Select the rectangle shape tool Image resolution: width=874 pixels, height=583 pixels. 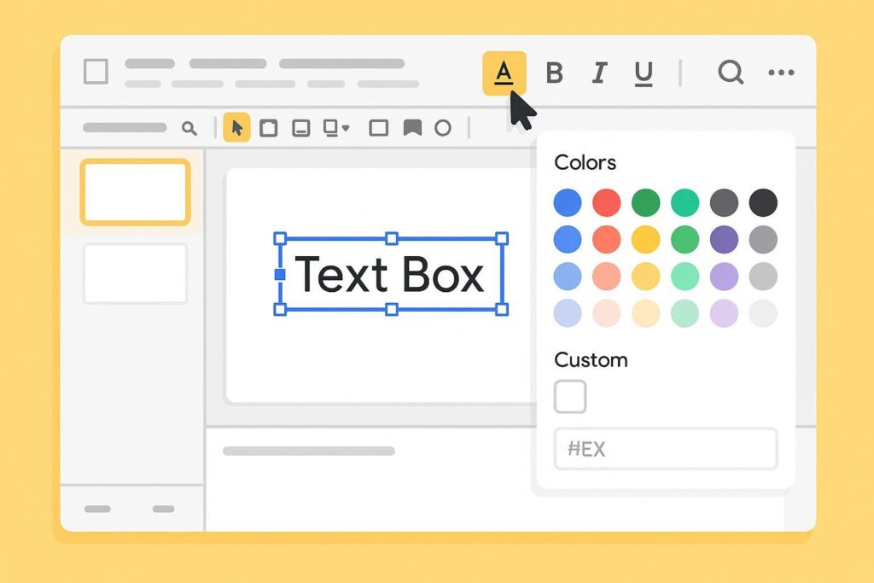tap(378, 128)
